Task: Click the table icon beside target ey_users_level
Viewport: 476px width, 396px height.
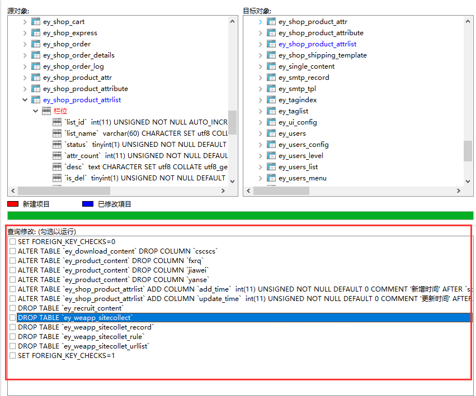Action: coord(271,156)
